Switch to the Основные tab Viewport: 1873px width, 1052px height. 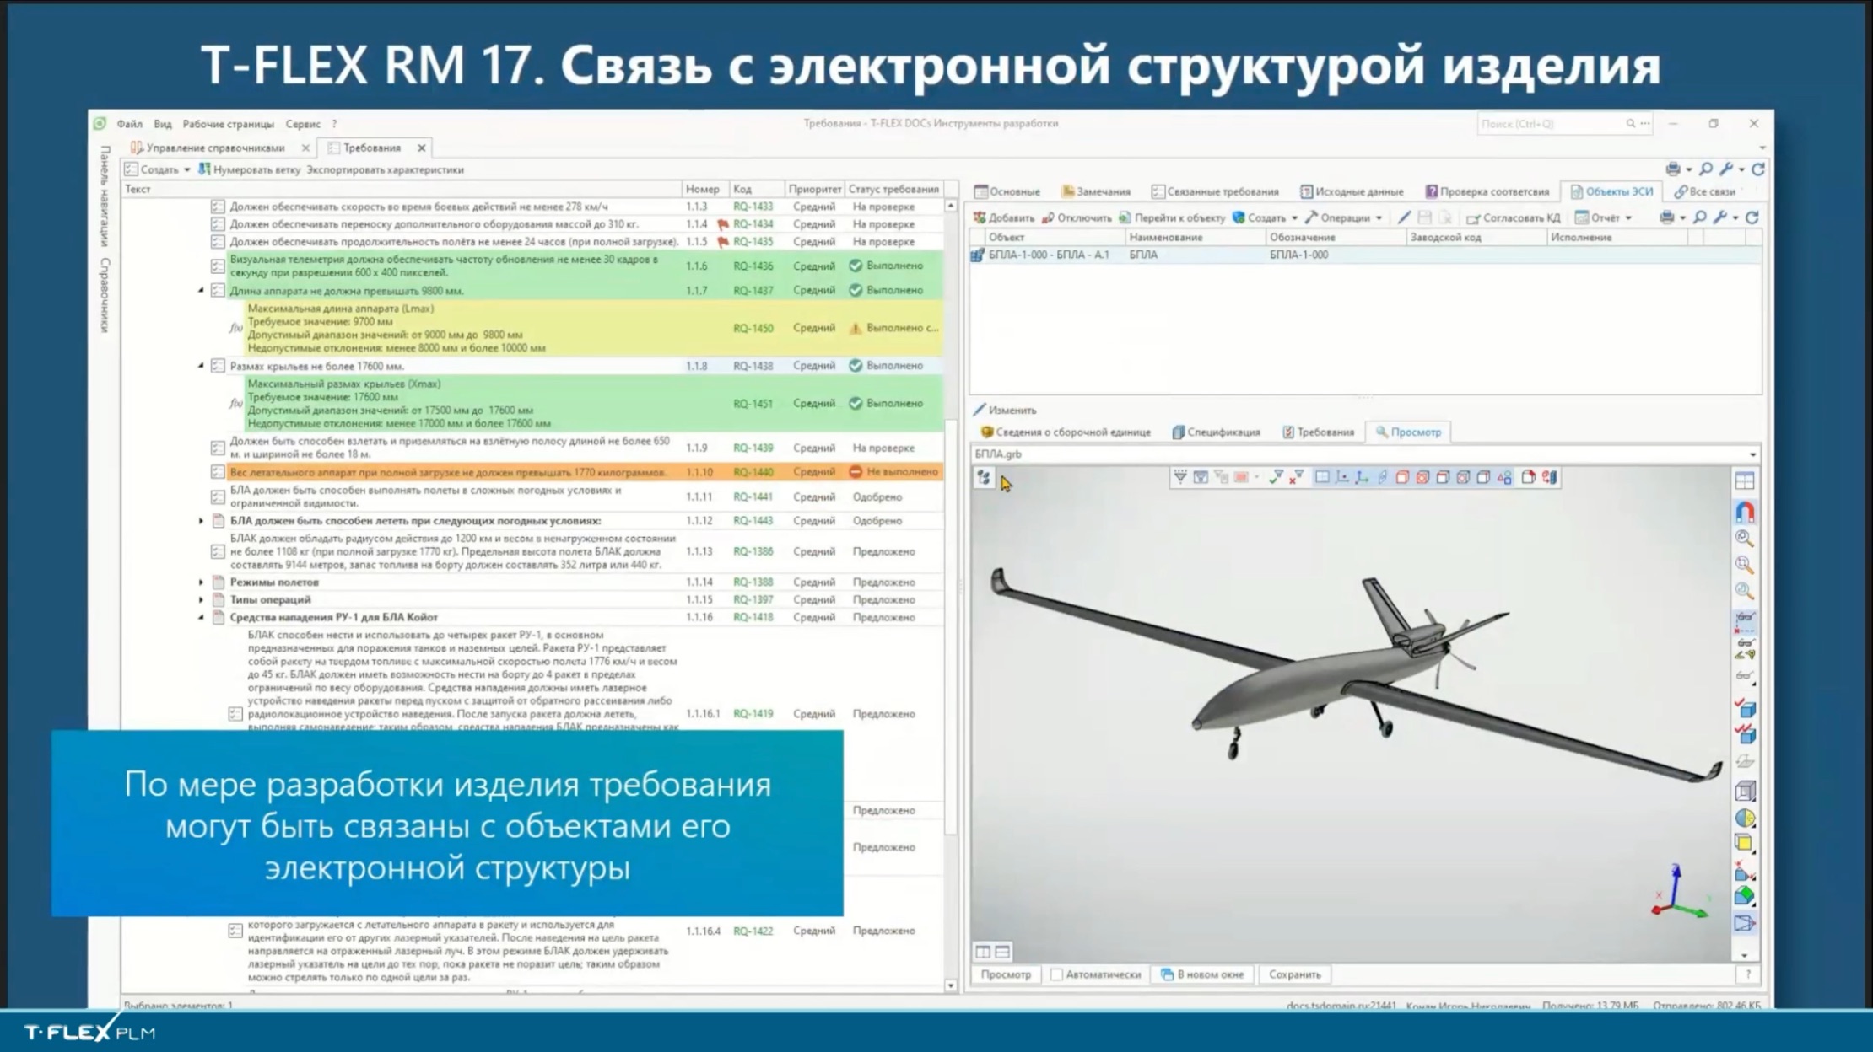point(1007,191)
